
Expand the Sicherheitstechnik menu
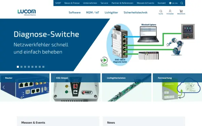click(136, 12)
